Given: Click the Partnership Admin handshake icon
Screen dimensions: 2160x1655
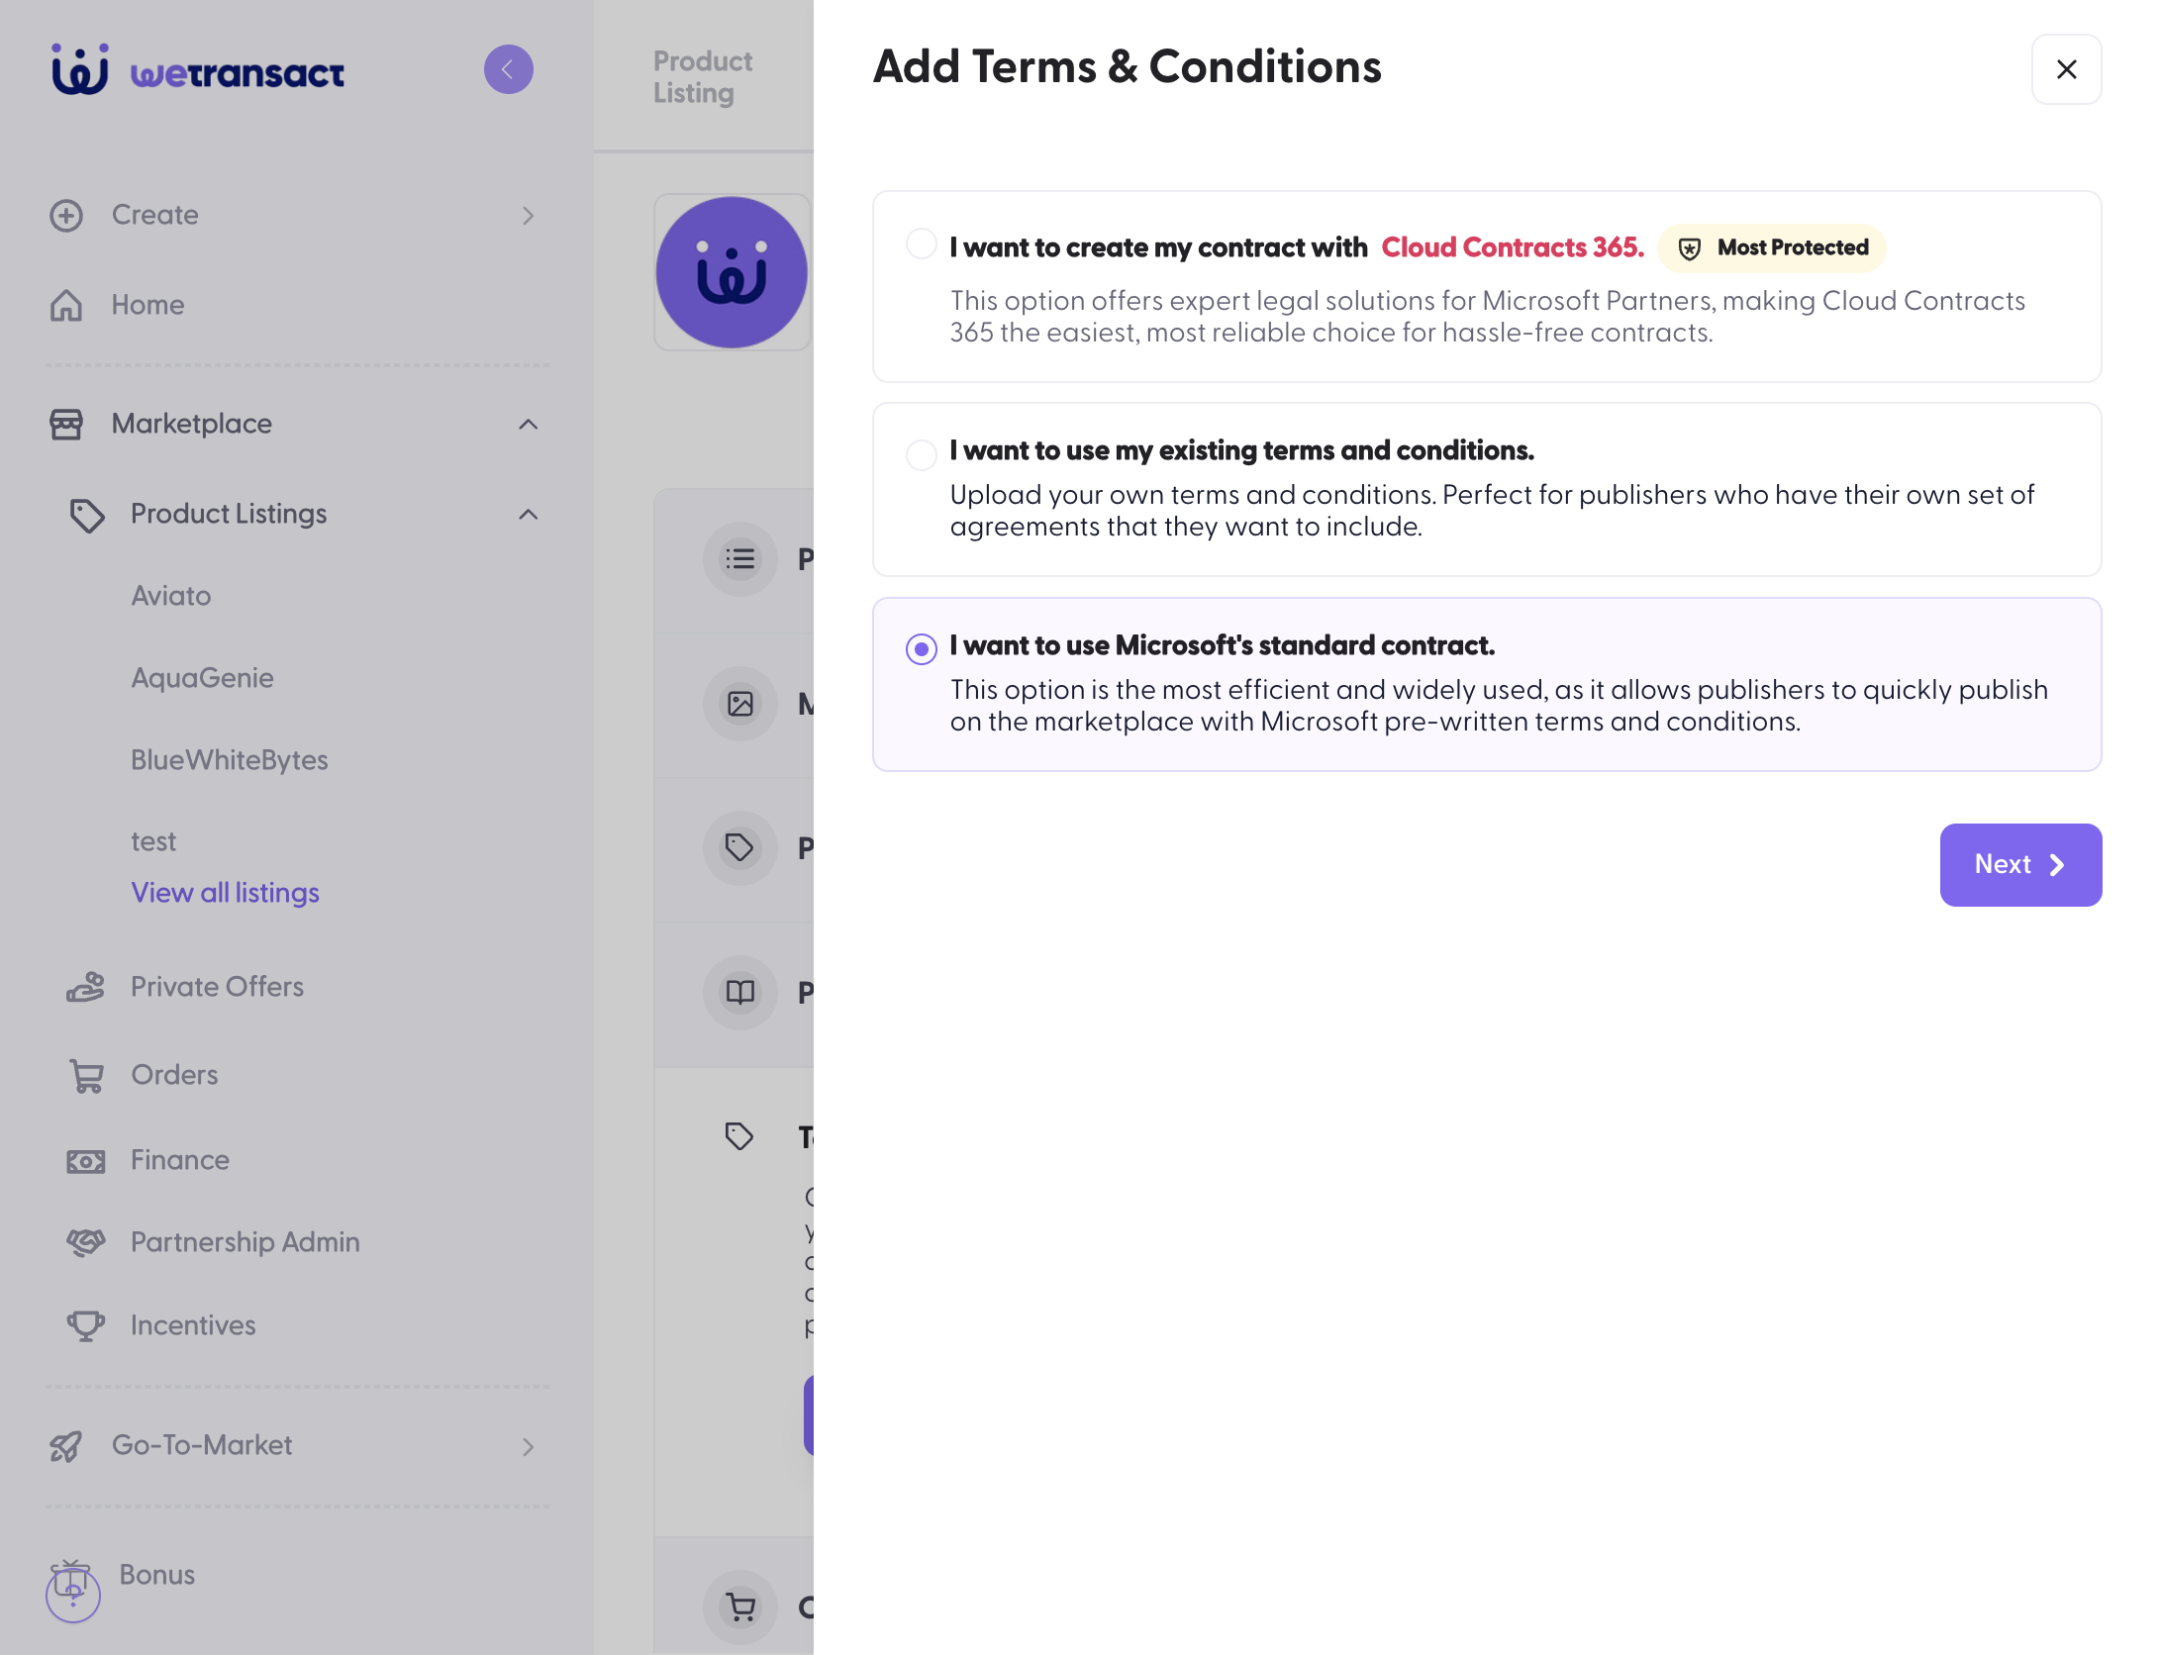Looking at the screenshot, I should (x=86, y=1242).
